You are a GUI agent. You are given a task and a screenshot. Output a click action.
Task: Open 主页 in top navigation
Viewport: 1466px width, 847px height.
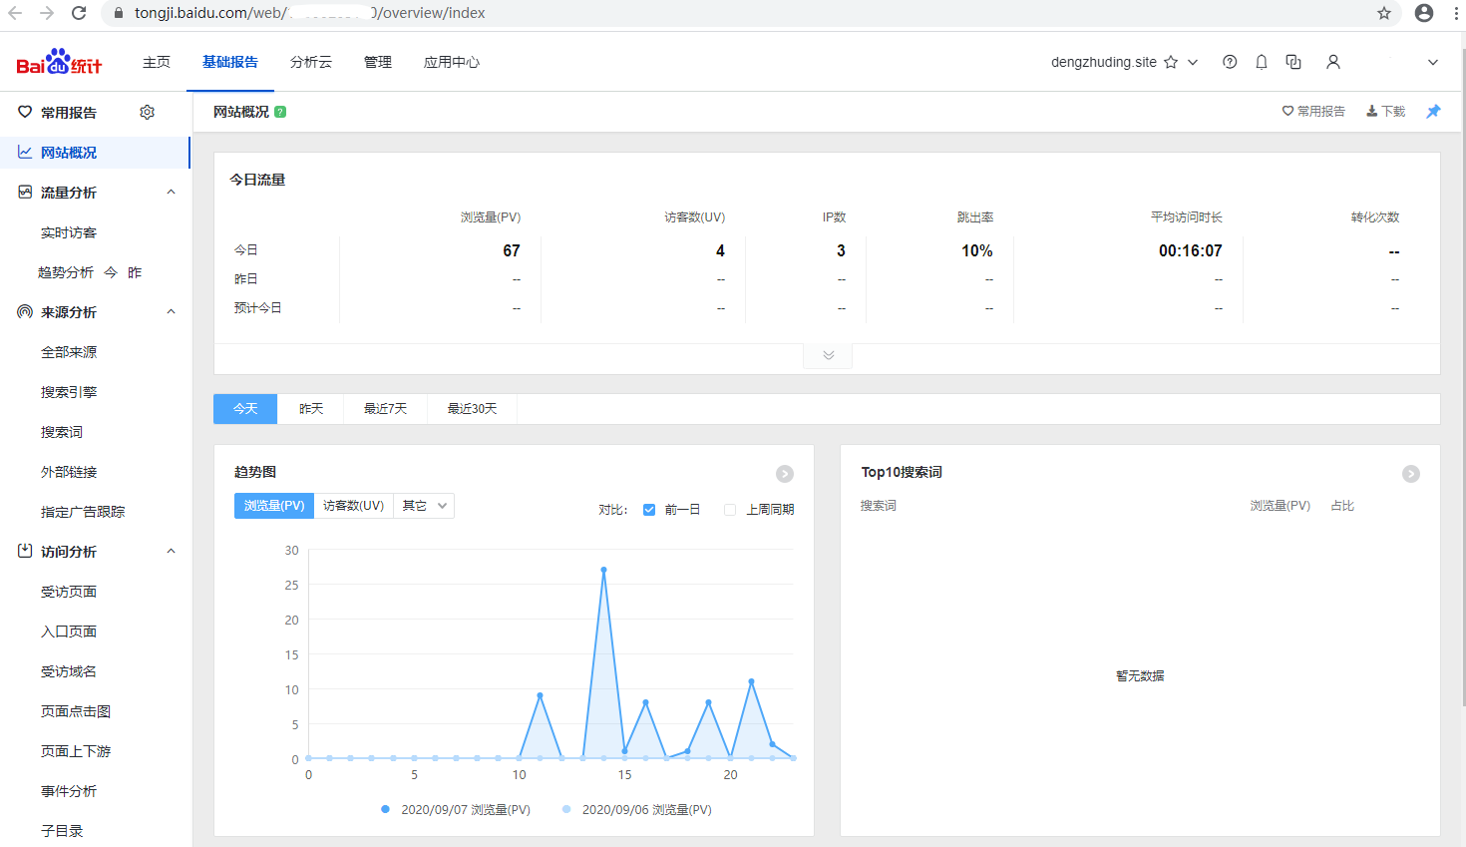tap(157, 62)
